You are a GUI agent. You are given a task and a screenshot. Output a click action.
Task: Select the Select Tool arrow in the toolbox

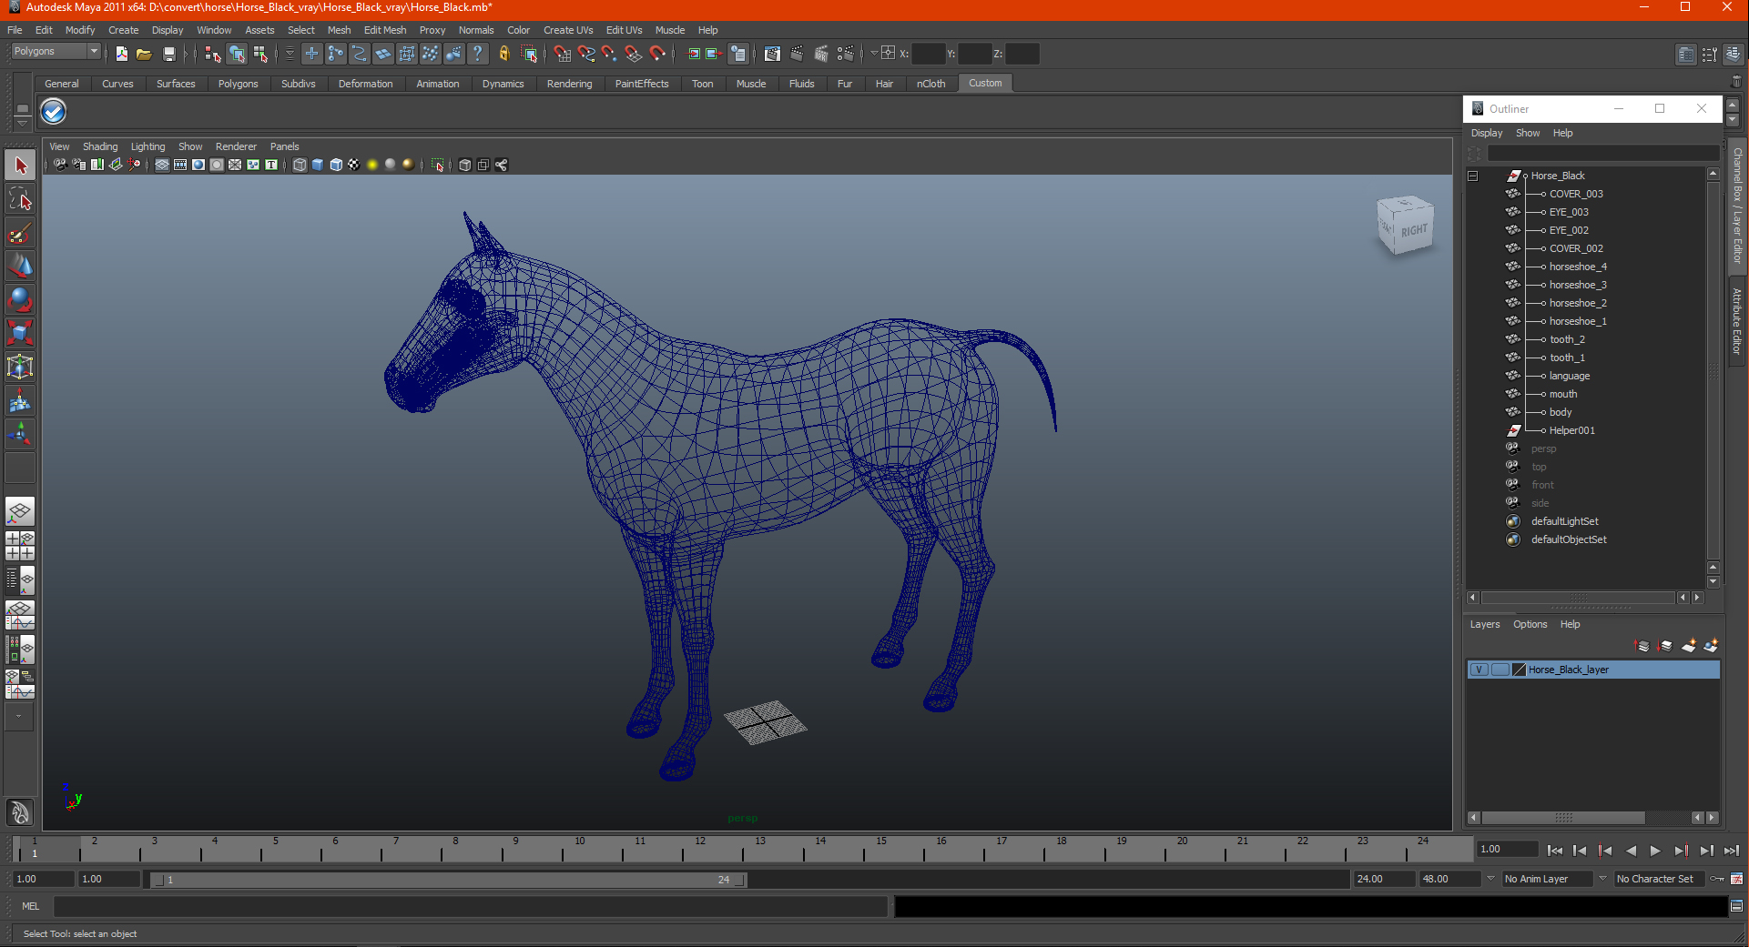coord(20,166)
